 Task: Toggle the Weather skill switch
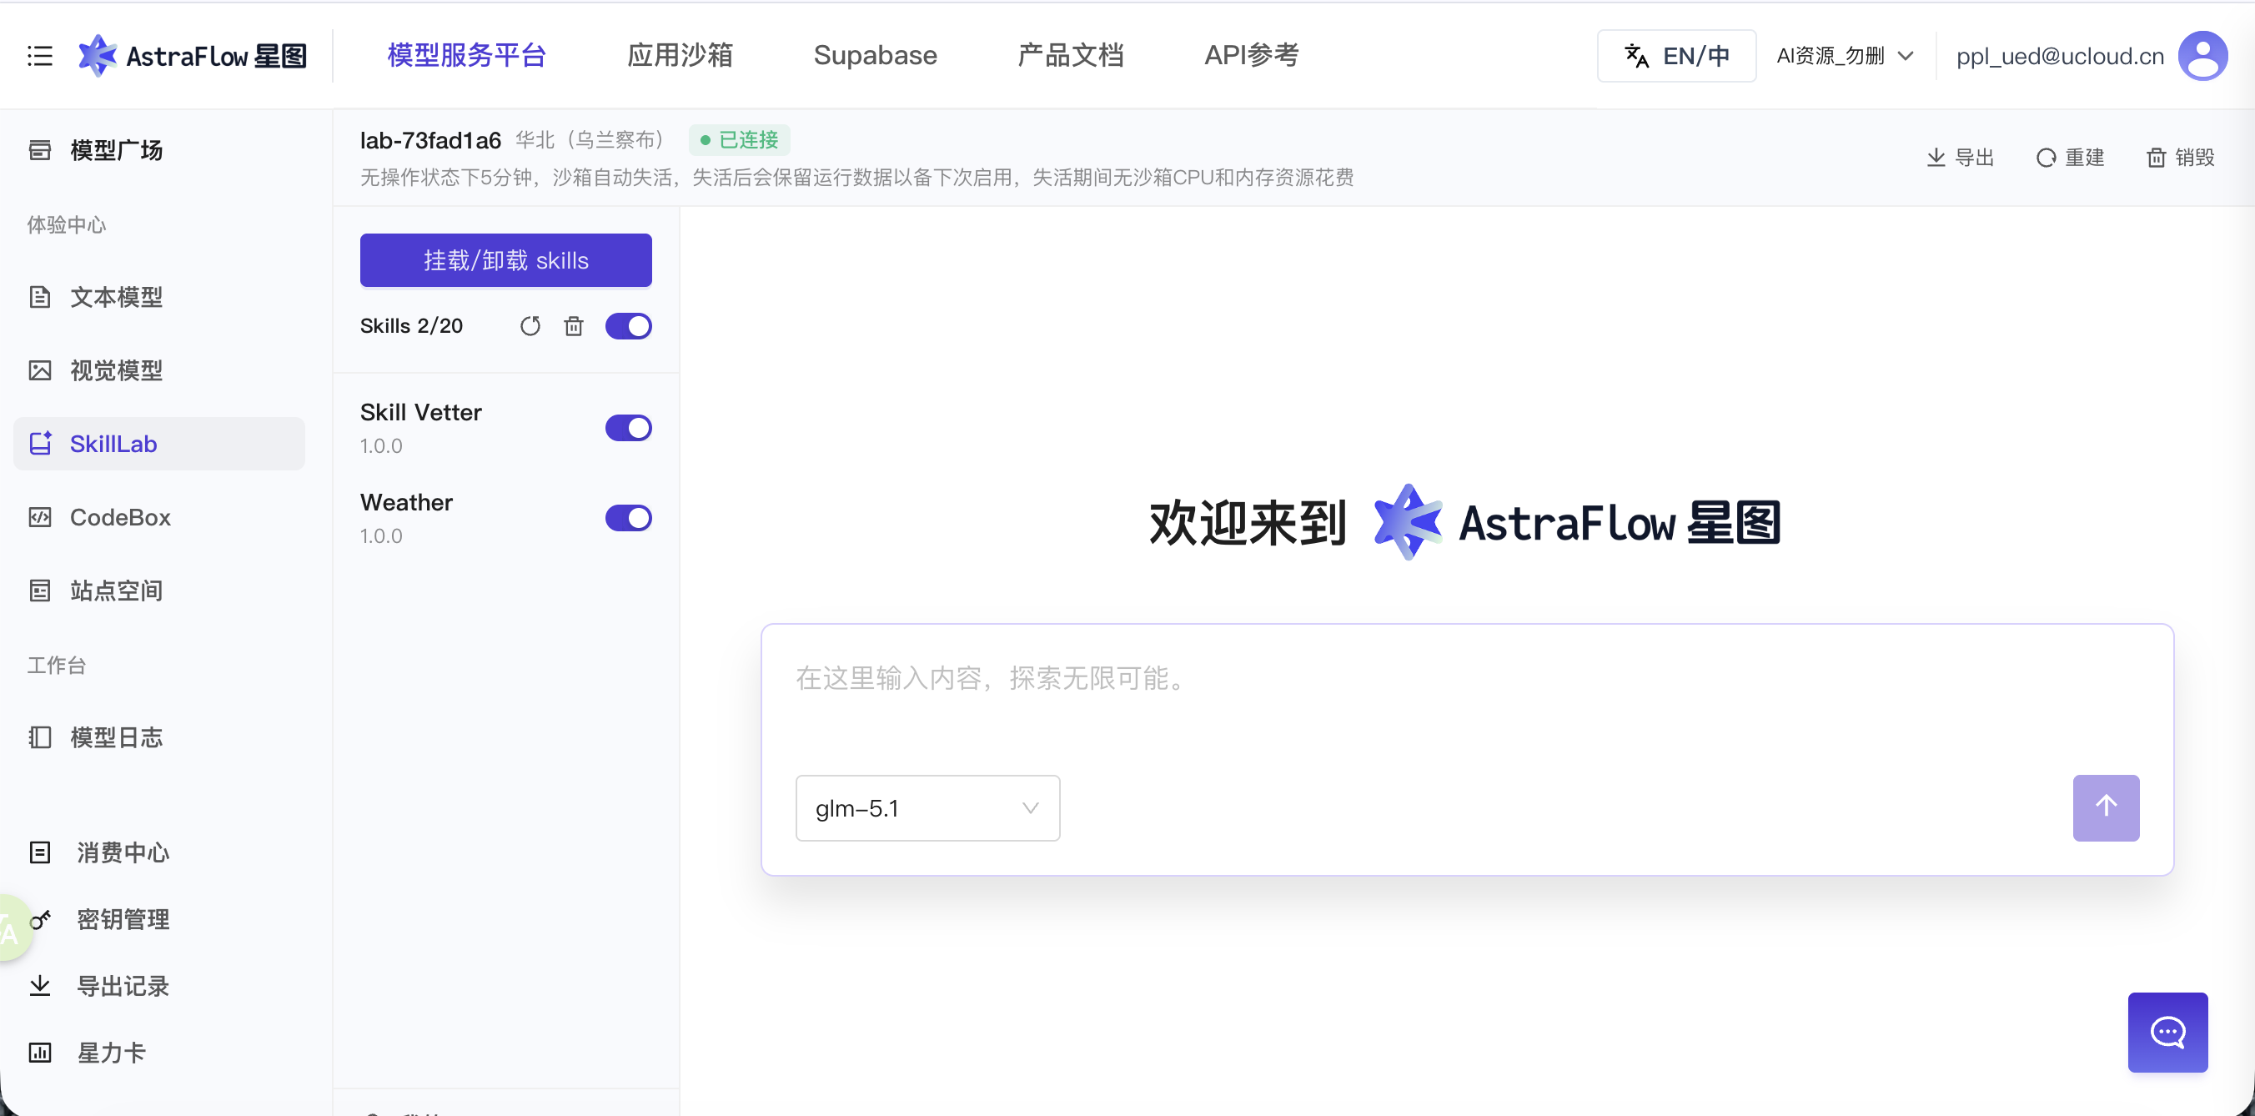click(629, 518)
